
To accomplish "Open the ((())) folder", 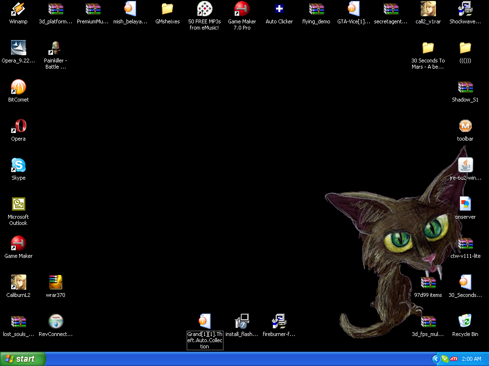I will click(x=465, y=48).
